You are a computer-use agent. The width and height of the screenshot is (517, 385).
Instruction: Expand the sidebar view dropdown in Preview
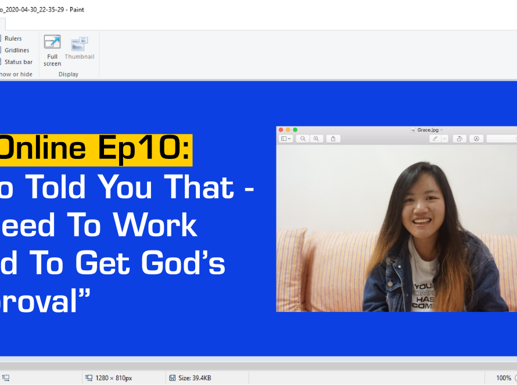(286, 139)
